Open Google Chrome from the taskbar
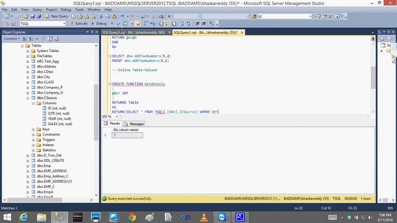Viewport: 397px width, 223px height. point(132,217)
